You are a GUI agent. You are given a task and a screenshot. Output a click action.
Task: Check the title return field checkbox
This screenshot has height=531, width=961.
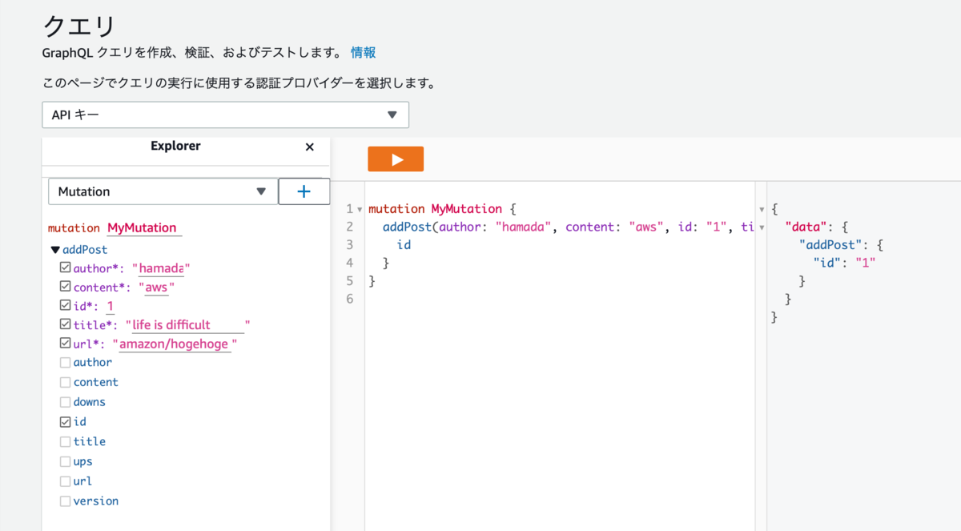65,441
